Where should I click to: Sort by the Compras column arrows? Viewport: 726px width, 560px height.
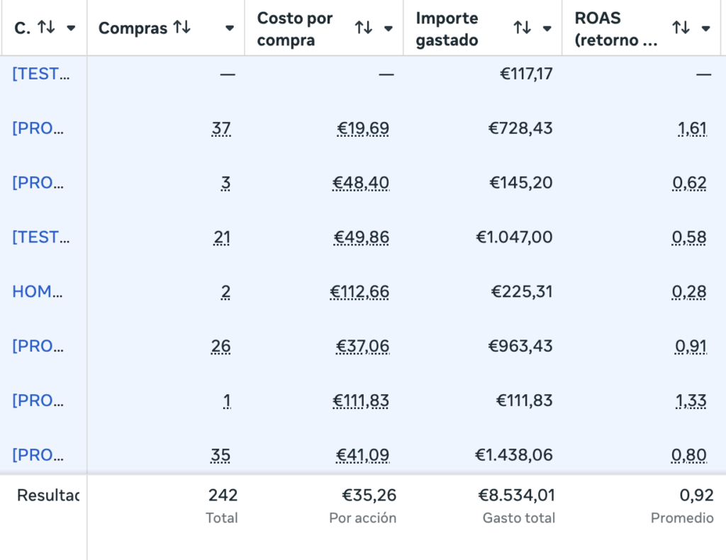182,28
